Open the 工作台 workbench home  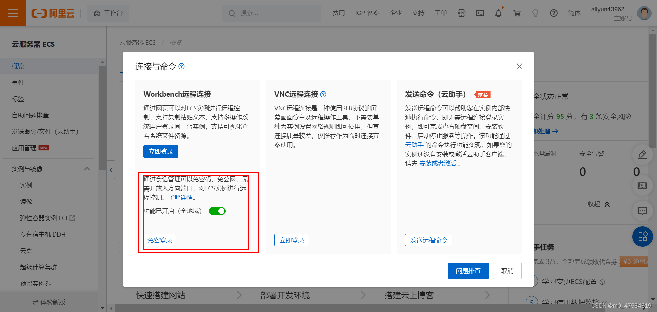[x=108, y=13]
